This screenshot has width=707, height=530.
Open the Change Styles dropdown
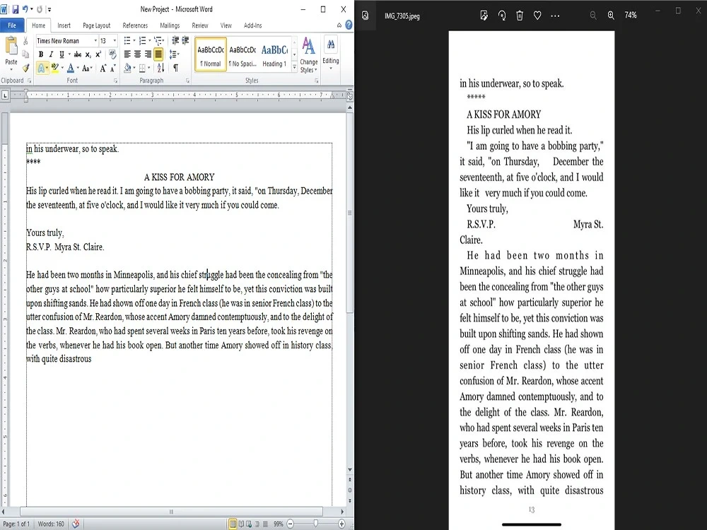click(x=309, y=55)
